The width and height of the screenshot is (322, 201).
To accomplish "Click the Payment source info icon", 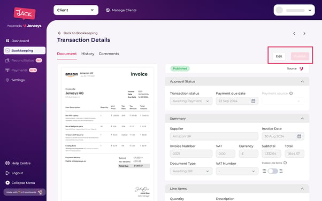I will click(291, 94).
